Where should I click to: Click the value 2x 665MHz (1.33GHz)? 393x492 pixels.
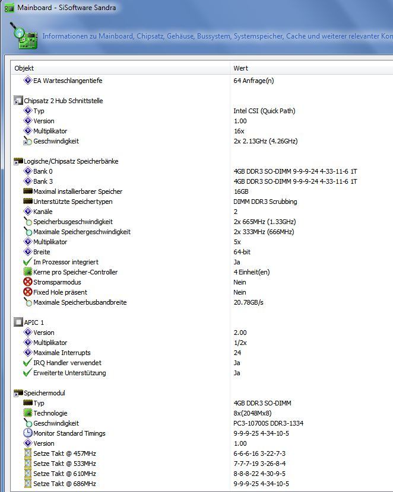pos(265,222)
